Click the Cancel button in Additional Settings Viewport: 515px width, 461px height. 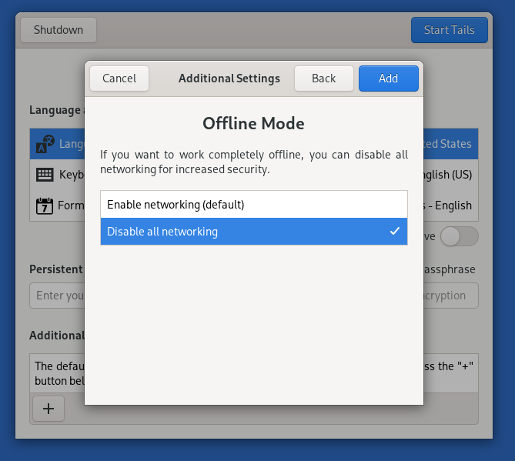pos(119,79)
